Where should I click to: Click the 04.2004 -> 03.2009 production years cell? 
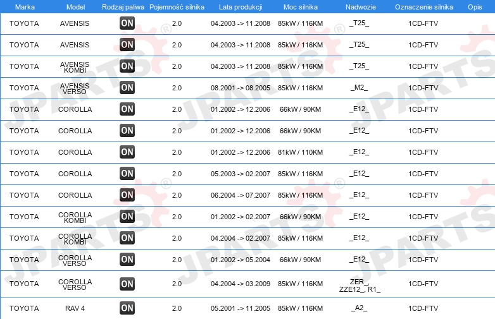[241, 284]
